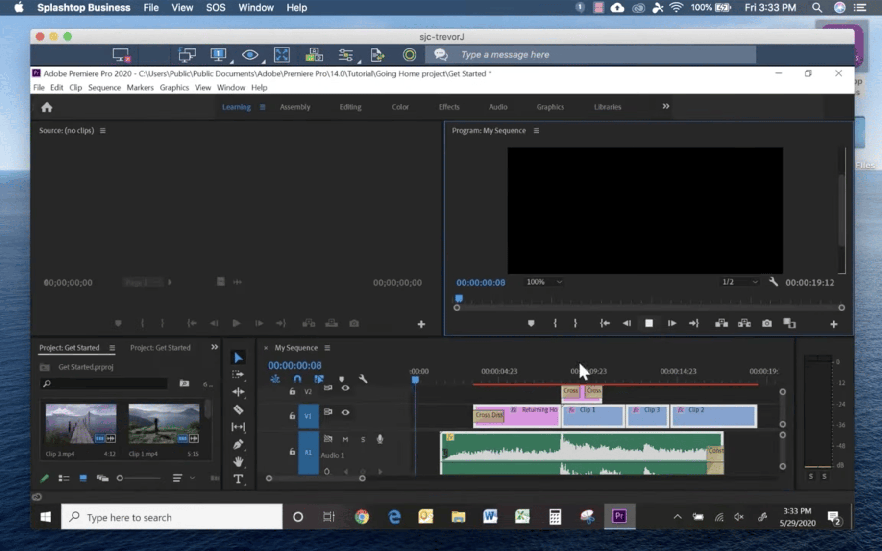Open the Sequence menu
This screenshot has width=882, height=551.
pyautogui.click(x=104, y=87)
